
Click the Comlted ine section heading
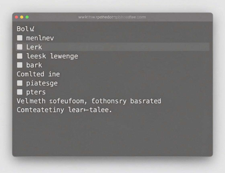[x=38, y=74]
